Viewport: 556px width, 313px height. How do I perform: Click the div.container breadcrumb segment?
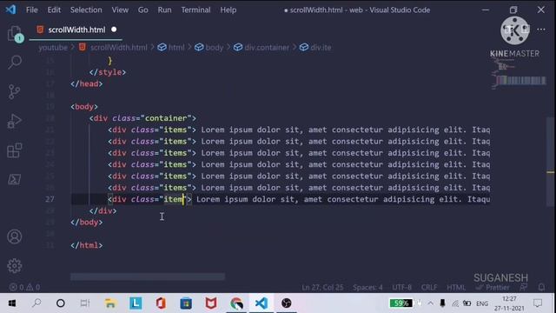point(261,47)
